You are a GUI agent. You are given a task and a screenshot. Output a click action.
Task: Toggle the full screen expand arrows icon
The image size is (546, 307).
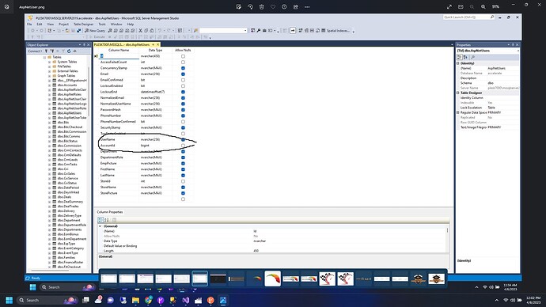[x=449, y=6]
